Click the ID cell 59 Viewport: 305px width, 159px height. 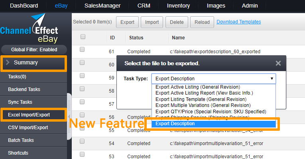tap(112, 78)
